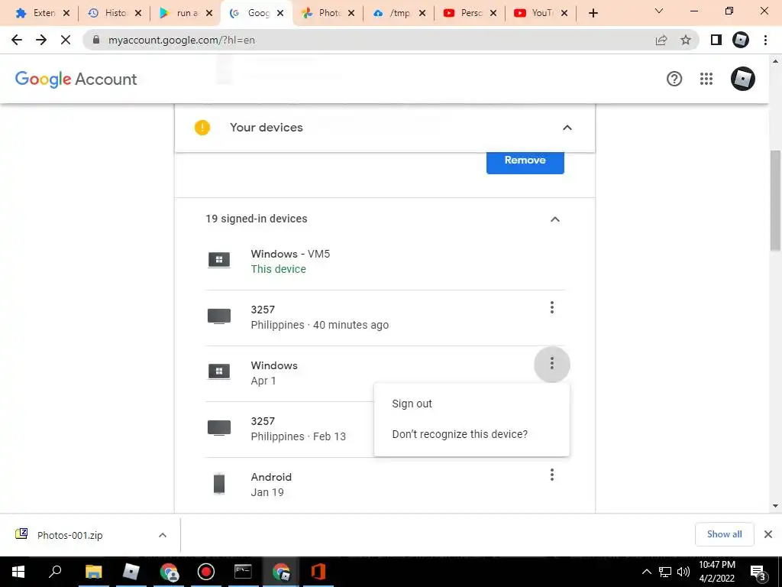
Task: Go back to the previous page
Action: tap(17, 40)
